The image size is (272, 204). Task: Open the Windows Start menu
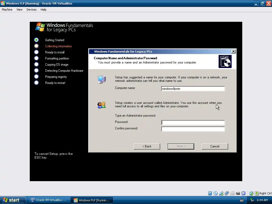click(12, 200)
